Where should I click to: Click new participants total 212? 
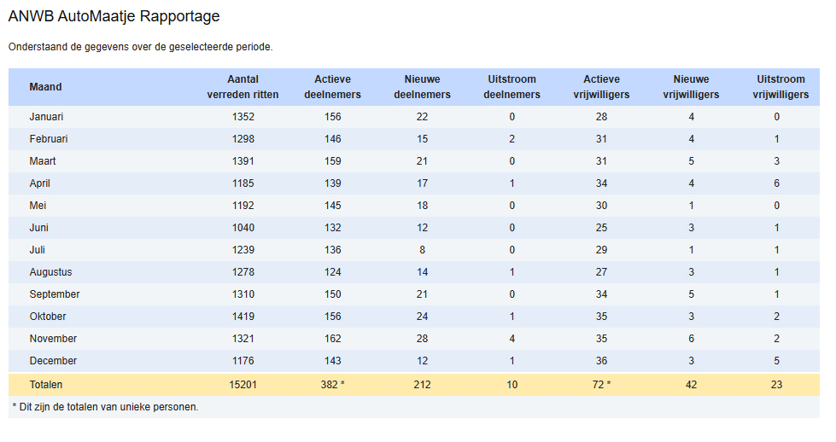422,385
